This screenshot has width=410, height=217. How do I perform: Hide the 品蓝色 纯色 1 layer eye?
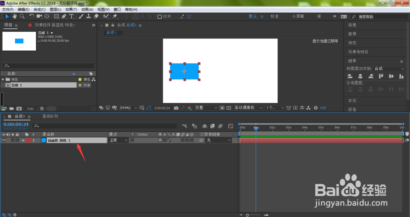pyautogui.click(x=4, y=140)
